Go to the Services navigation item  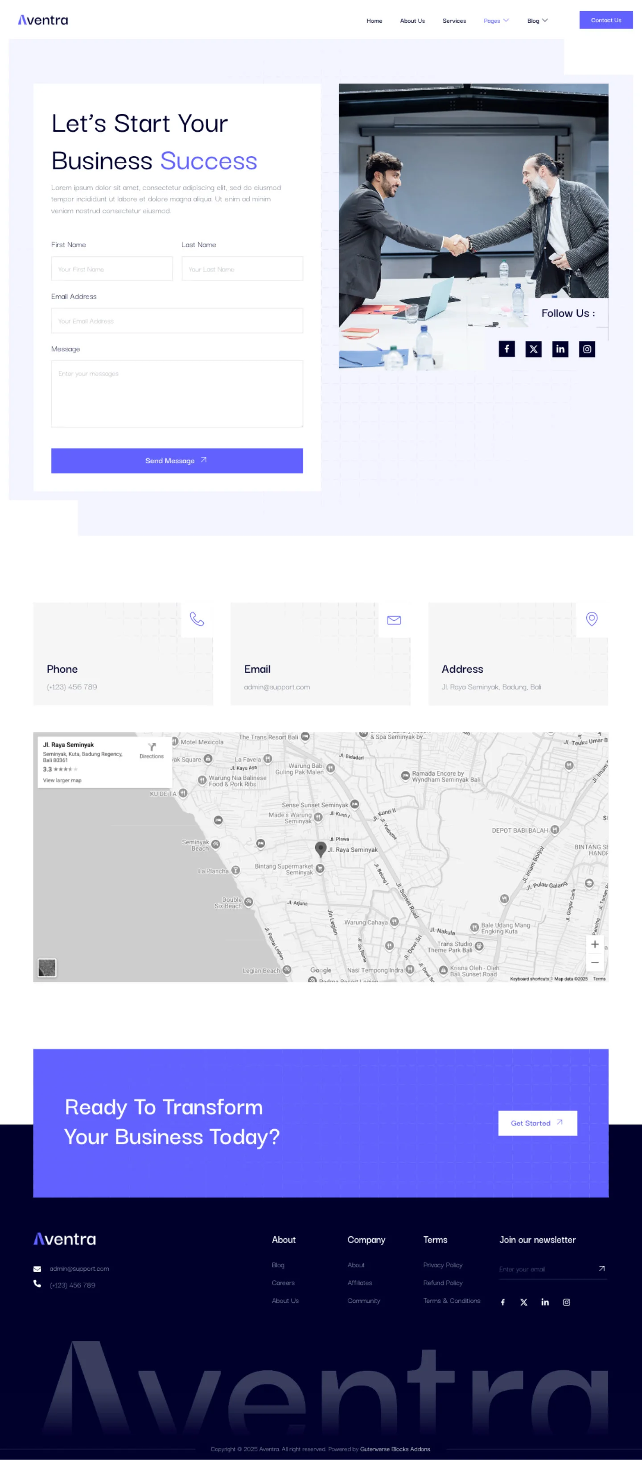click(x=454, y=21)
